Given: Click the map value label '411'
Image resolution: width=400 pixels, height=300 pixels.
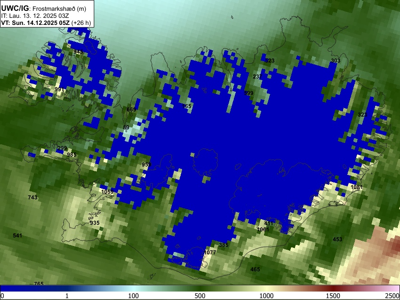Looking at the screenshot, I should pos(269,223).
